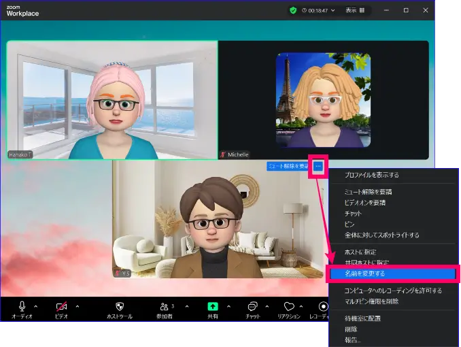
Task: Select 名前を変更する in the context menu
Action: pos(393,274)
